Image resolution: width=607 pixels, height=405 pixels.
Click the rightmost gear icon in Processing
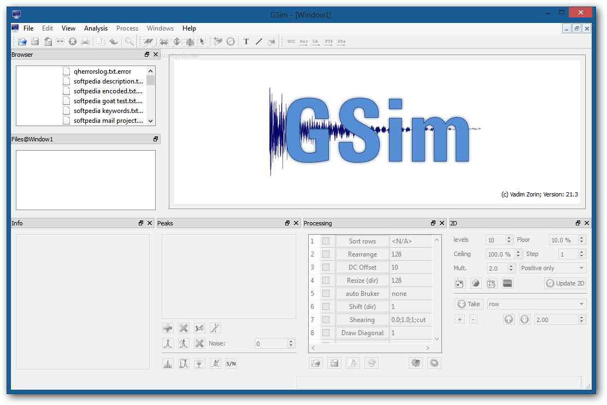pyautogui.click(x=434, y=363)
